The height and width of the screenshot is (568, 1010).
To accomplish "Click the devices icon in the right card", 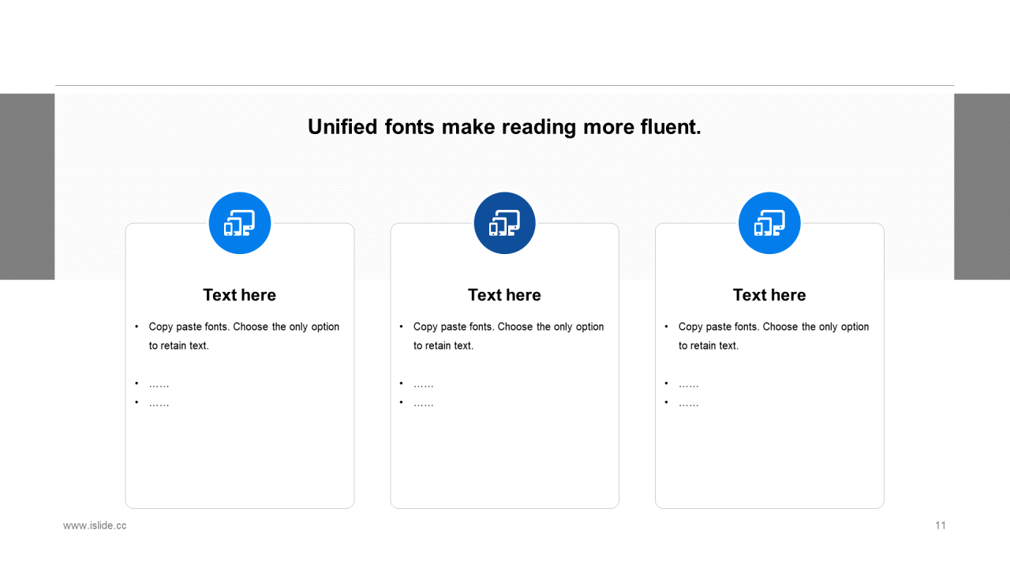I will pos(769,223).
